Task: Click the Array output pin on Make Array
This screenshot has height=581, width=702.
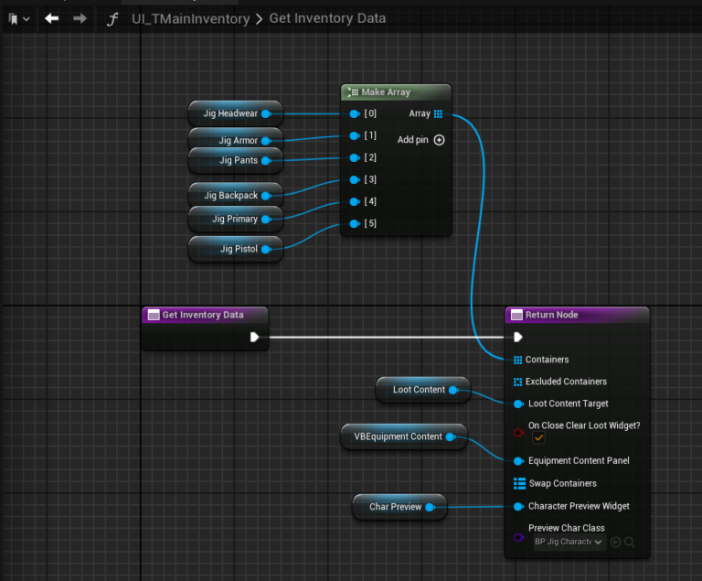Action: point(439,113)
